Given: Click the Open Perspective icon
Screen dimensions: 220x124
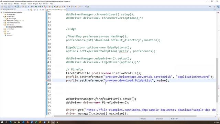Looking at the screenshot, I should [214, 7].
